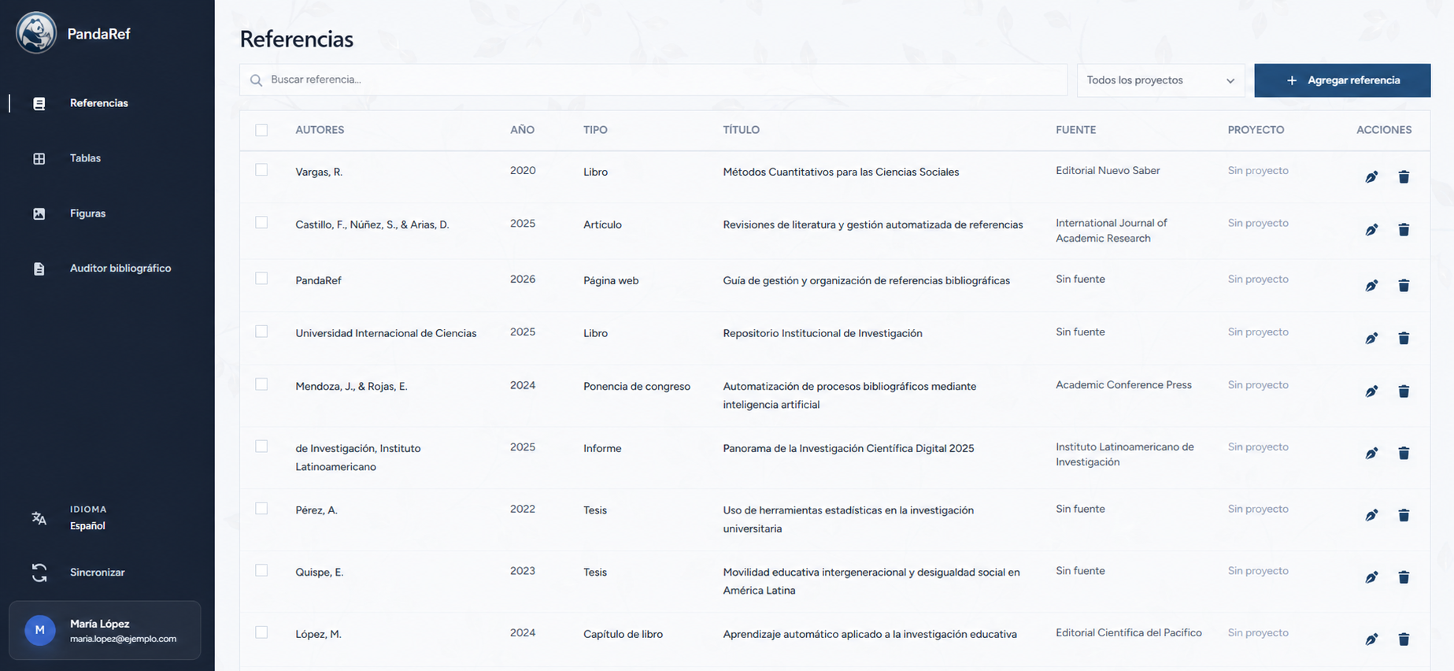Click the translation icon beside Idioma
The width and height of the screenshot is (1454, 671).
[x=39, y=518]
